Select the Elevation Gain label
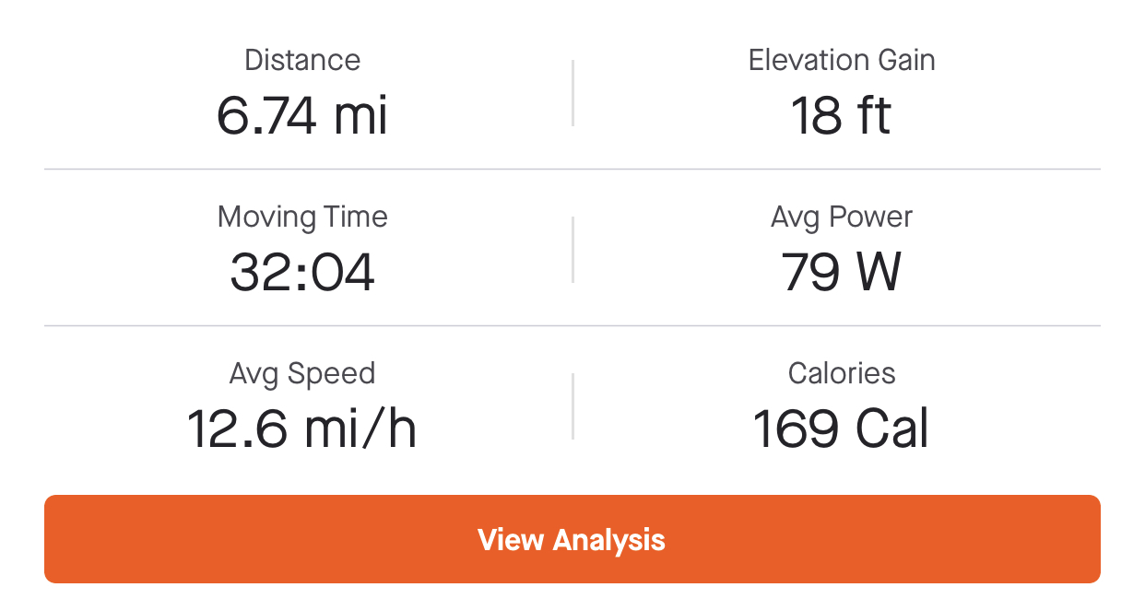Screen dimensions: 1145x599 click(x=842, y=61)
